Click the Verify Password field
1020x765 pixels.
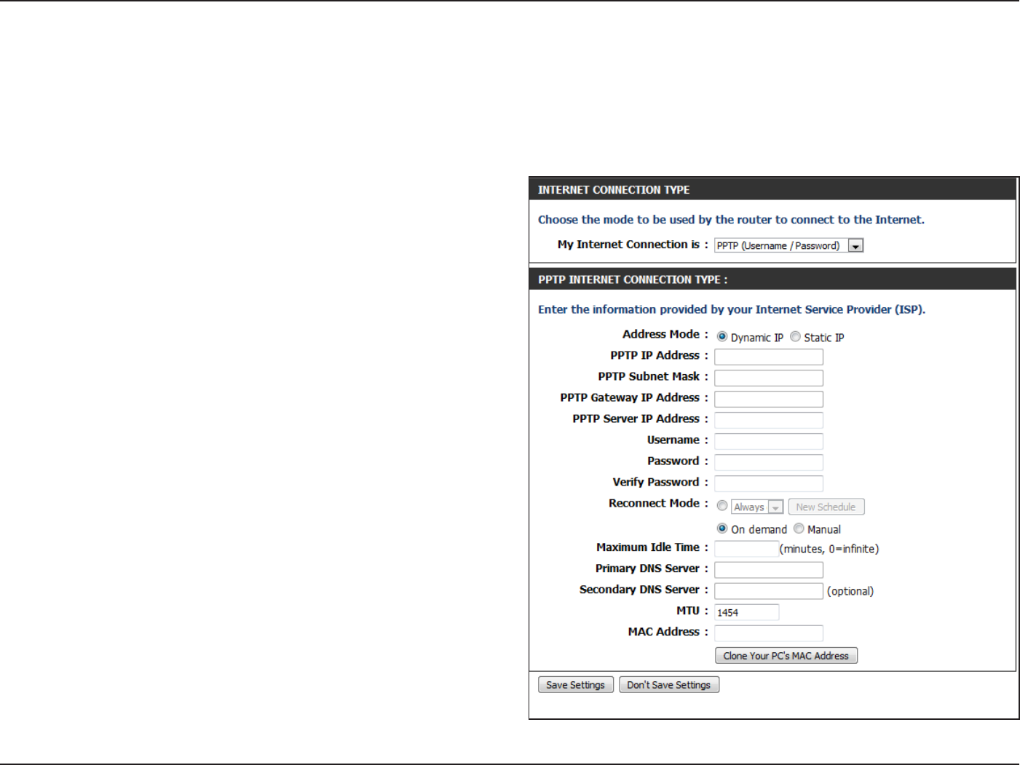[x=769, y=483]
